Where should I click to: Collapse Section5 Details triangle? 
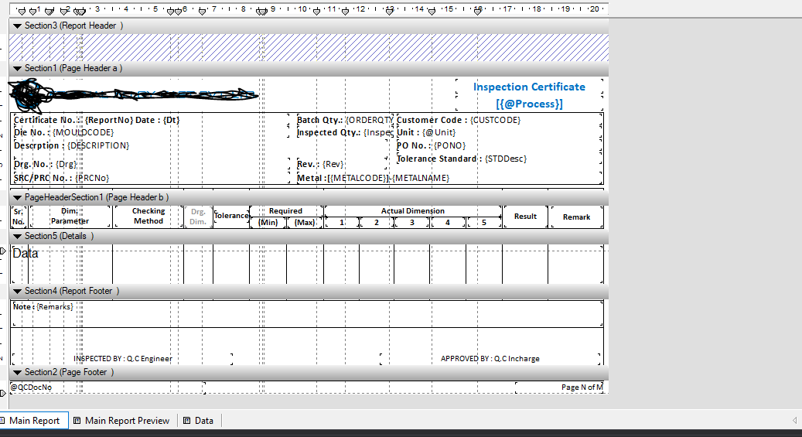pos(17,236)
